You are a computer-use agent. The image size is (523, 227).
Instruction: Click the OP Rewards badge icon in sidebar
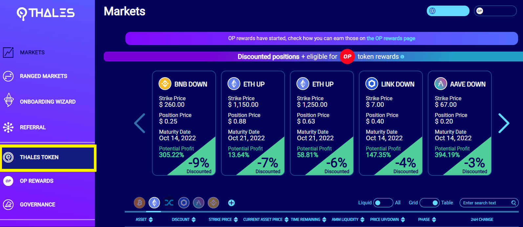pos(8,181)
